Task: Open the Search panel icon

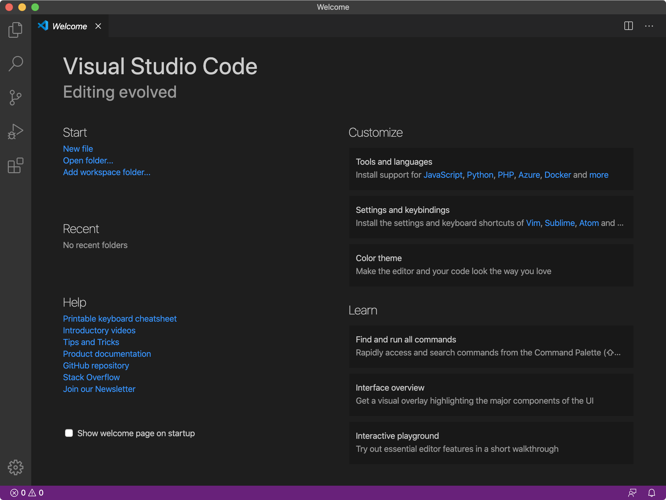Action: (x=16, y=63)
